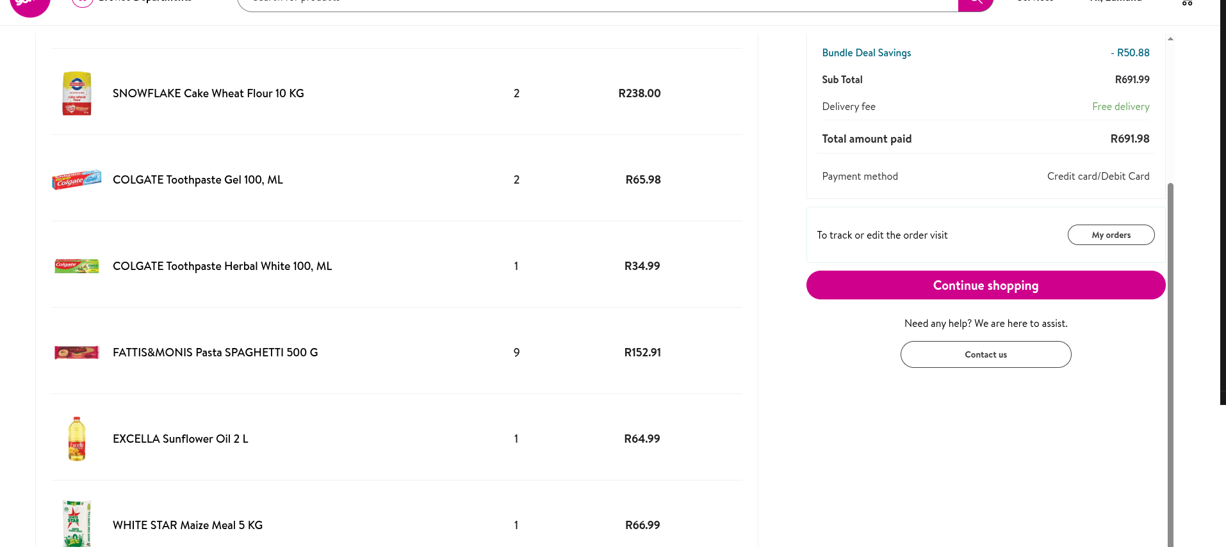Click in the product search field
1226x547 pixels.
click(x=596, y=4)
